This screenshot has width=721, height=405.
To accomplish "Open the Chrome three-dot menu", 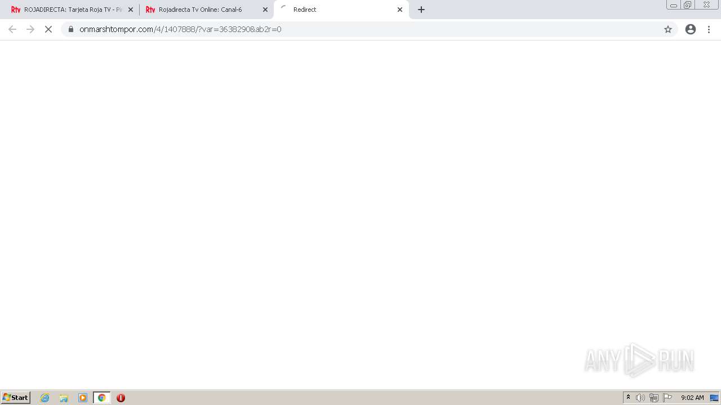I will pos(709,29).
